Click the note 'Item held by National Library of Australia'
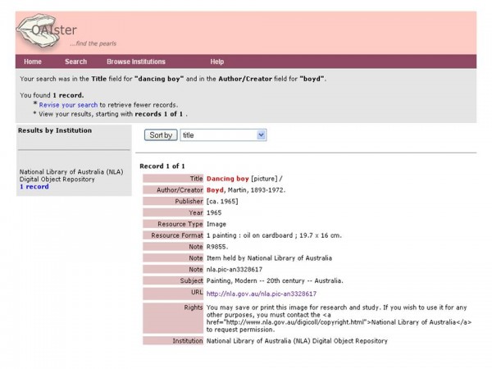 click(269, 258)
